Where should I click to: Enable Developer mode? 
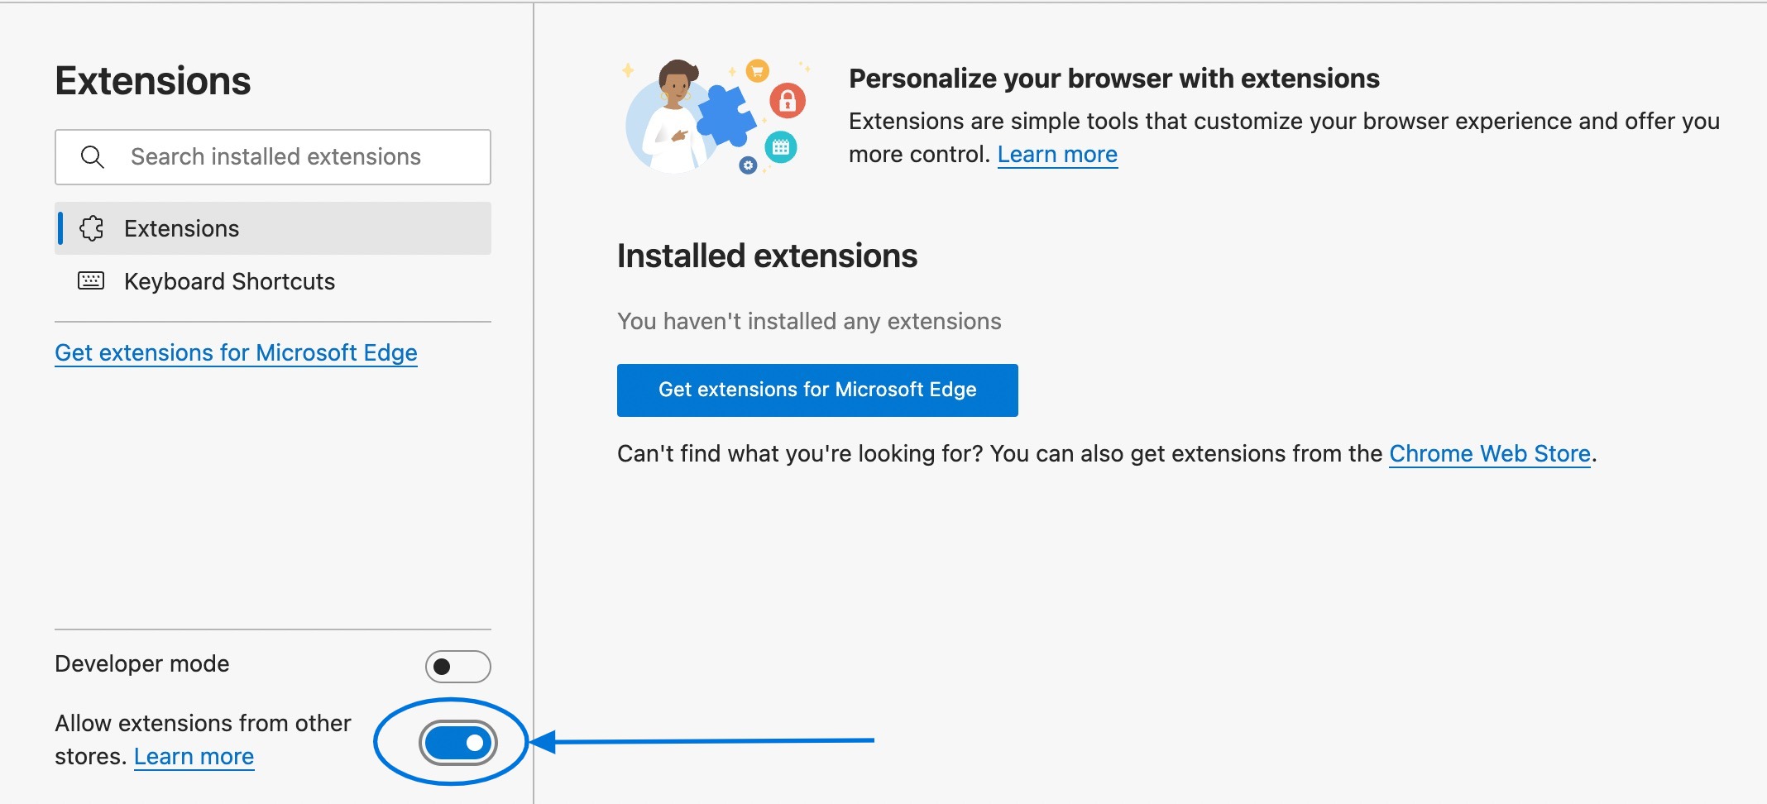point(459,666)
